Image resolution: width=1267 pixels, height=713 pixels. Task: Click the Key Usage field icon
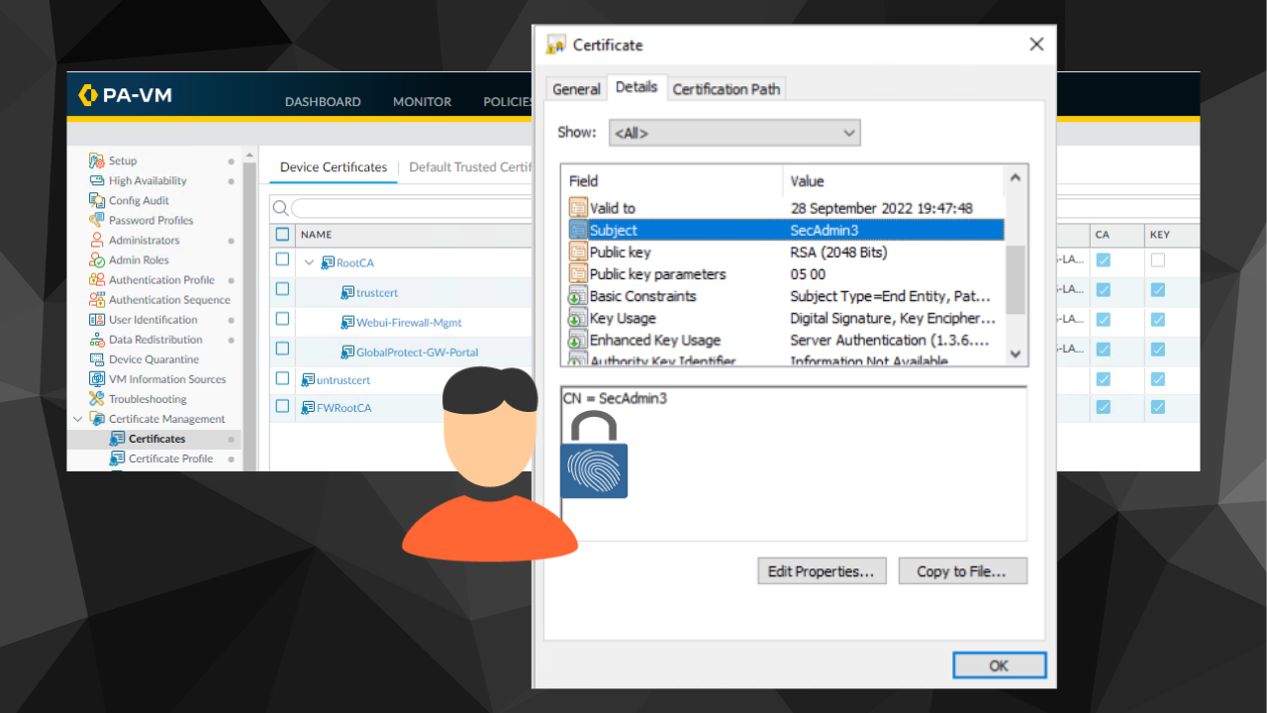tap(578, 318)
